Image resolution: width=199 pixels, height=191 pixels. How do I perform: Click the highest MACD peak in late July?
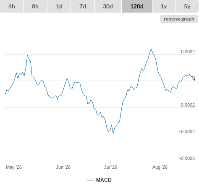[x=151, y=49]
